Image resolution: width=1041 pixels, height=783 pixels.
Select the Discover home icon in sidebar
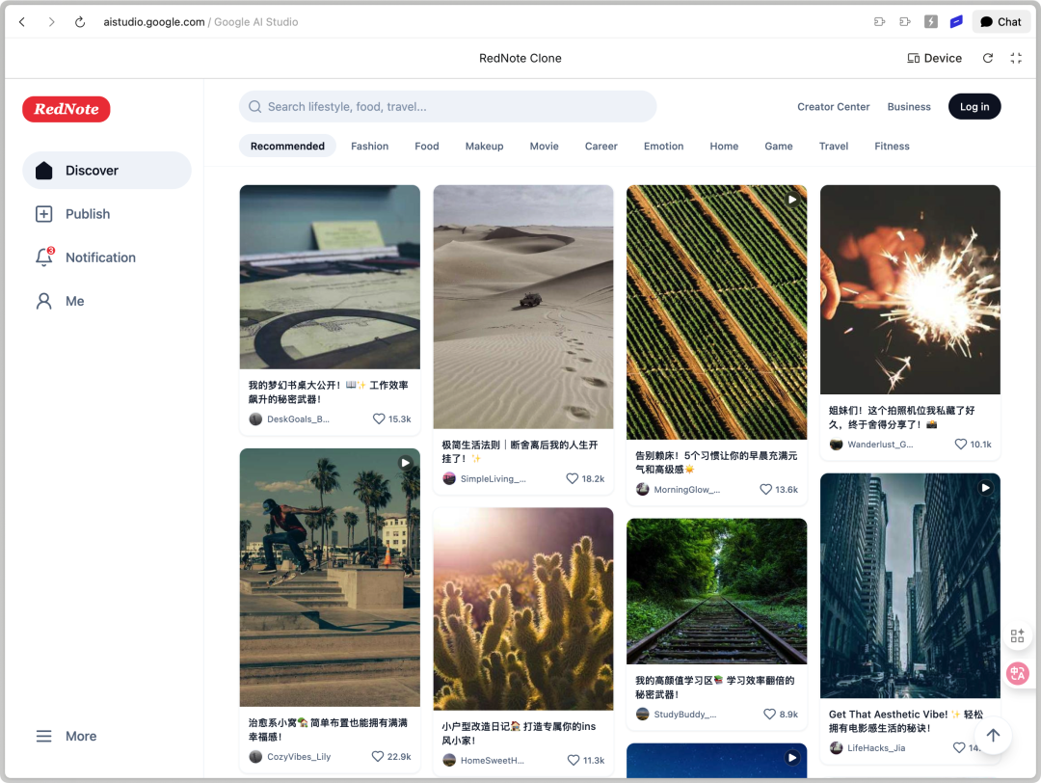pos(43,169)
